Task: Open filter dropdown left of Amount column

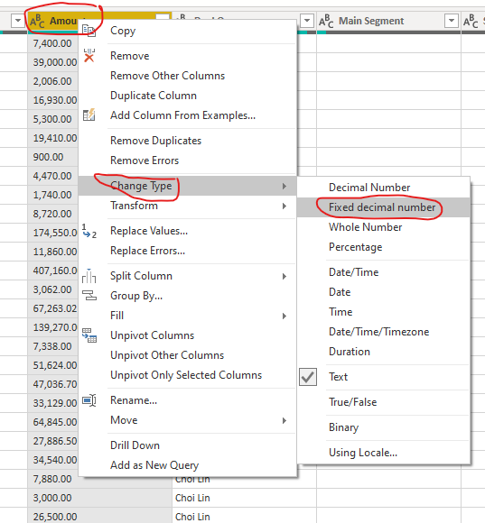Action: (17, 21)
